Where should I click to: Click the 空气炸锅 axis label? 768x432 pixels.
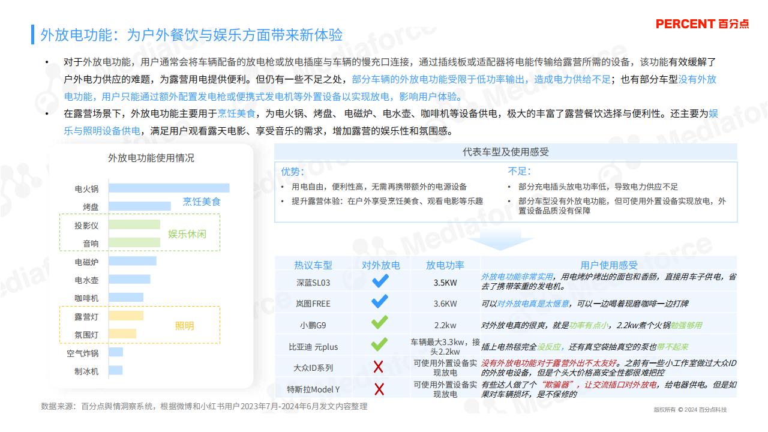coord(83,353)
